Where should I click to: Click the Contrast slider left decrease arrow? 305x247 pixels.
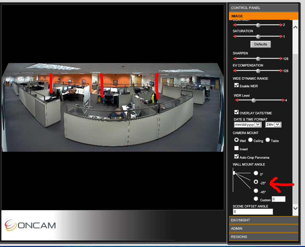235,25
